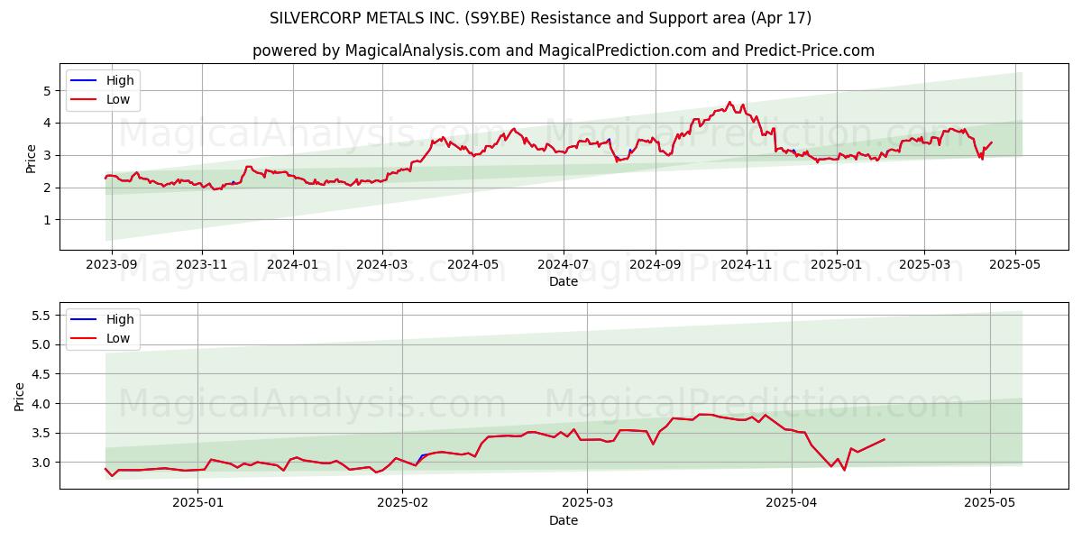Click the '2024-03' x-axis label on top chart
Image resolution: width=1082 pixels, height=541 pixels.
click(381, 265)
